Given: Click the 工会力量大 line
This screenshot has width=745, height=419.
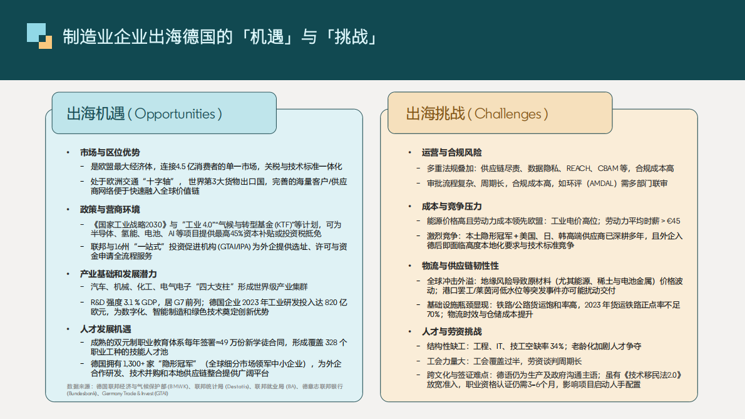Looking at the screenshot, I should click(504, 361).
